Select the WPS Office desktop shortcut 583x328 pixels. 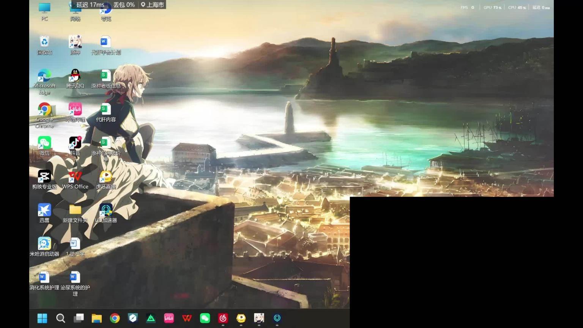point(75,177)
